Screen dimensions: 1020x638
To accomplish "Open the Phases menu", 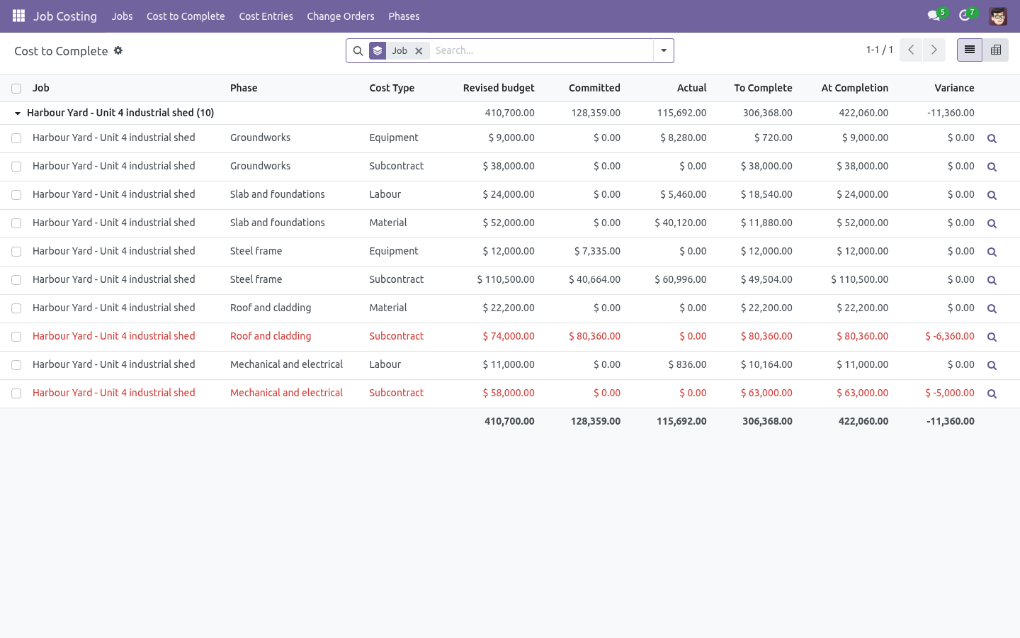I will 404,16.
